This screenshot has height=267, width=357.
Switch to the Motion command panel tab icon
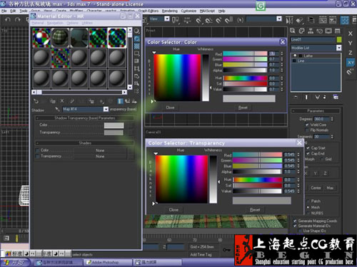tap(320, 31)
